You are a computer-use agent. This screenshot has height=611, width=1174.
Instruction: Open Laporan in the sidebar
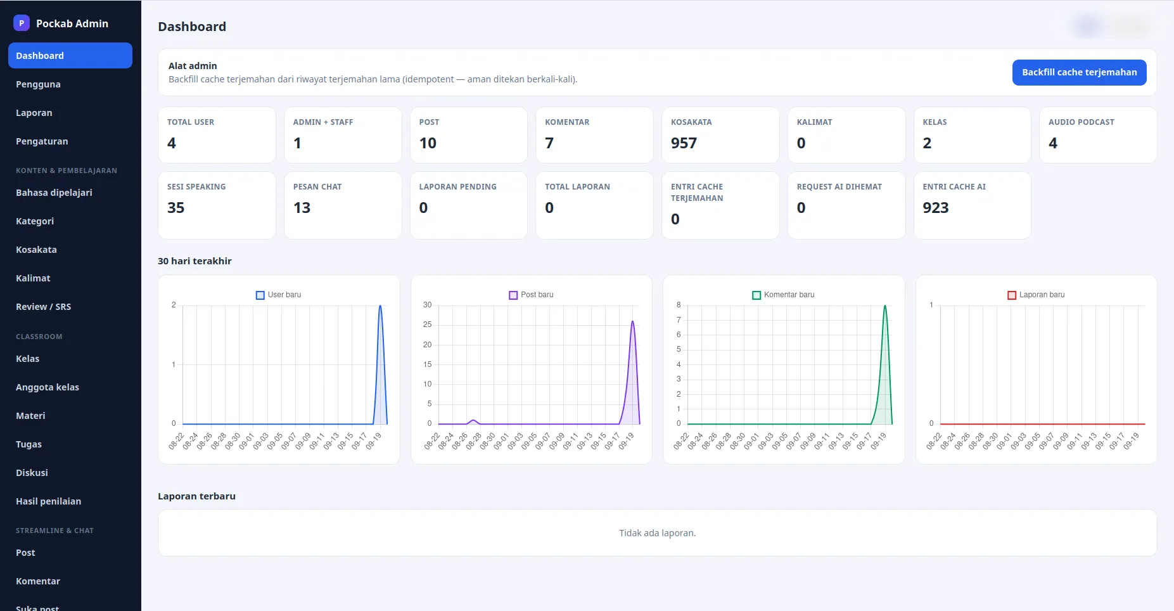[70, 113]
